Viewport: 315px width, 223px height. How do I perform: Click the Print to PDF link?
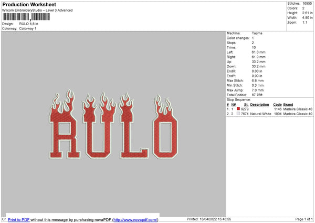[x=19, y=219]
